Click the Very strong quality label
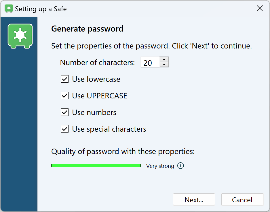Screen dimensions: 270x212 pyautogui.click(x=160, y=166)
